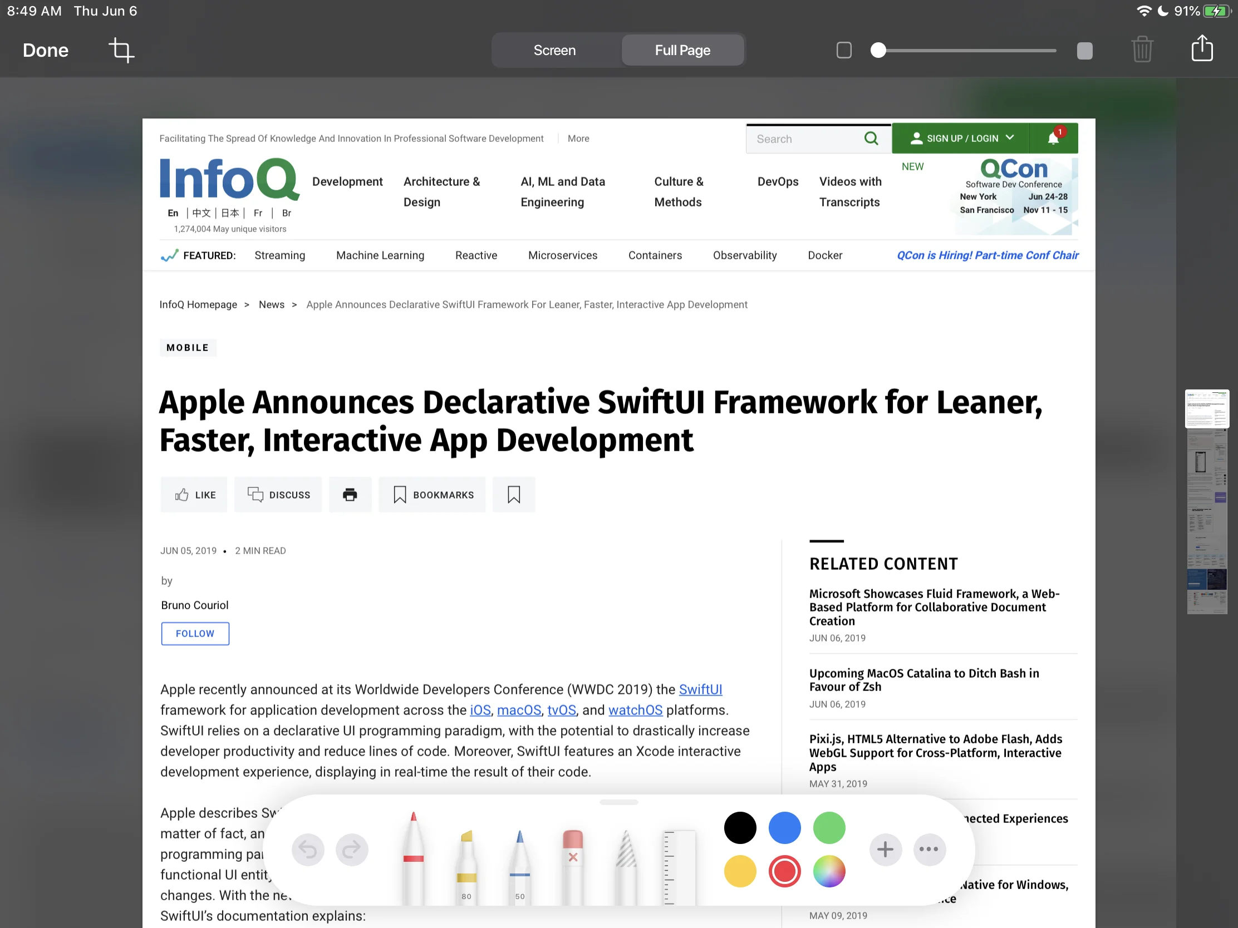Open the notifications bell
This screenshot has height=928, width=1238.
pos(1053,137)
